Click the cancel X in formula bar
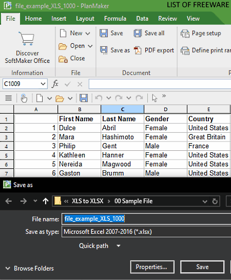Screen dimensions: 231x280 pyautogui.click(x=80, y=84)
